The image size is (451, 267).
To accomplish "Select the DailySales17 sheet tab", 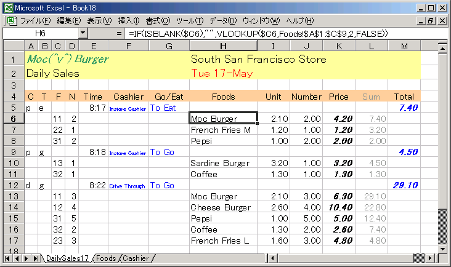I will click(x=67, y=258).
